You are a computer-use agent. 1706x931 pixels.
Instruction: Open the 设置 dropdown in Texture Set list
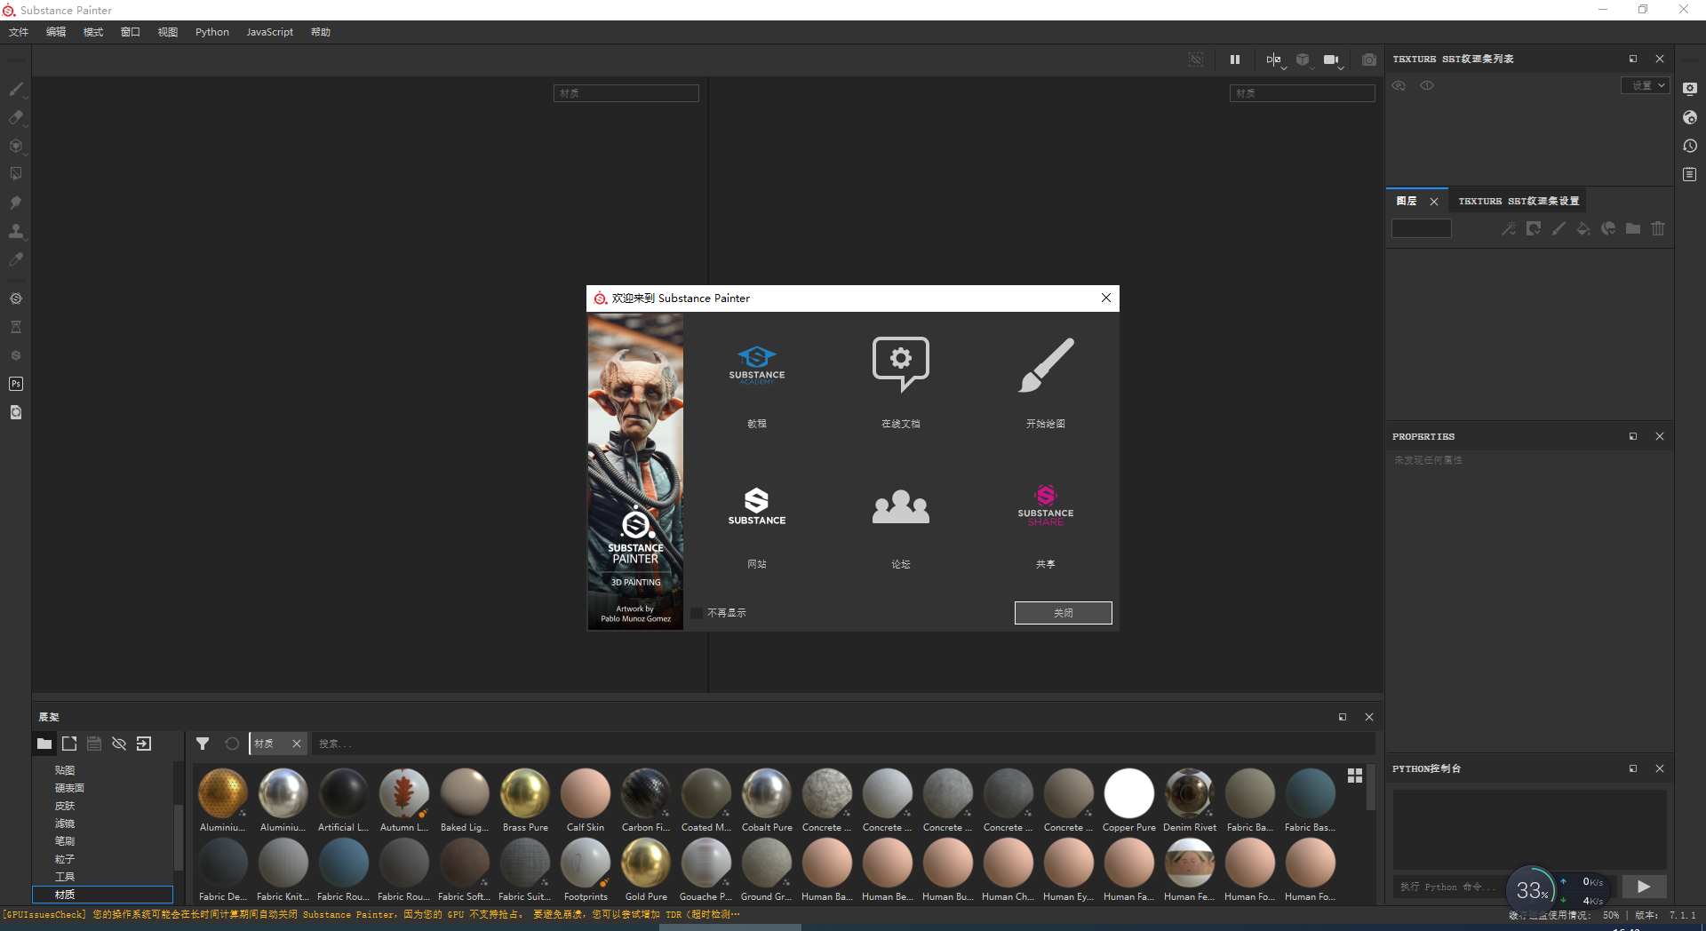pyautogui.click(x=1645, y=85)
